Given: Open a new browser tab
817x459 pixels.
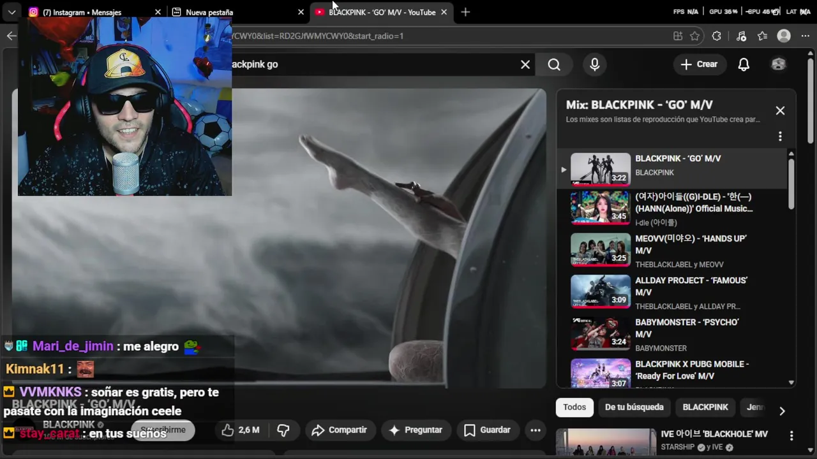Looking at the screenshot, I should click(x=465, y=12).
